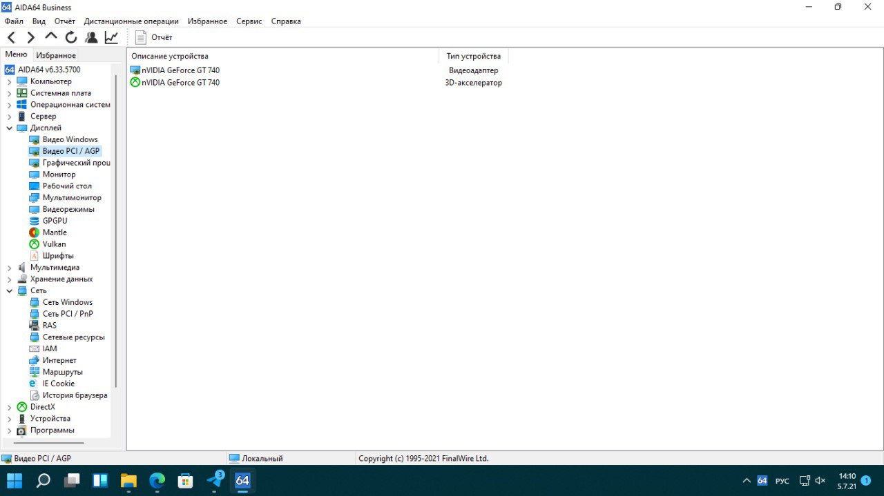This screenshot has width=884, height=496.
Task: Expand the Мультимедиа tree node
Action: 9,268
